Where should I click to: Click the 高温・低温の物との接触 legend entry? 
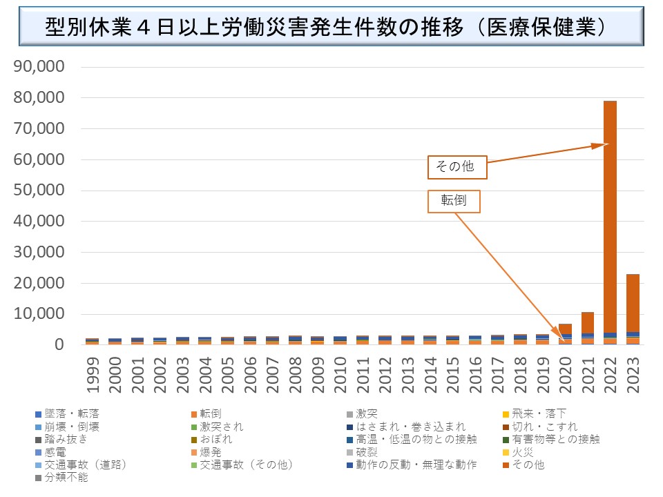click(x=415, y=439)
